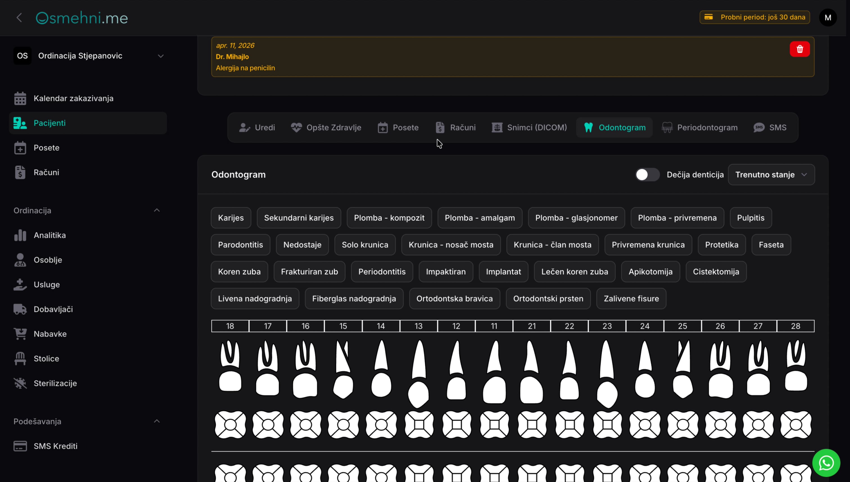The image size is (850, 482).
Task: Click tooth 13 canine illustration
Action: [419, 373]
